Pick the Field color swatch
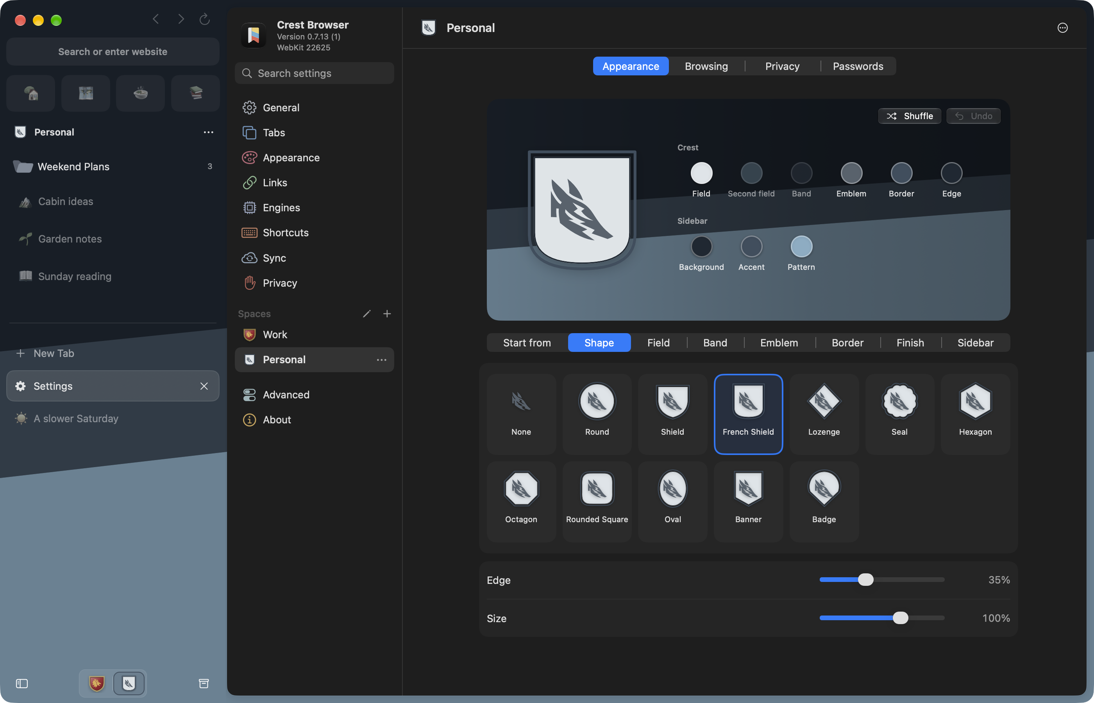The height and width of the screenshot is (703, 1094). pos(701,173)
